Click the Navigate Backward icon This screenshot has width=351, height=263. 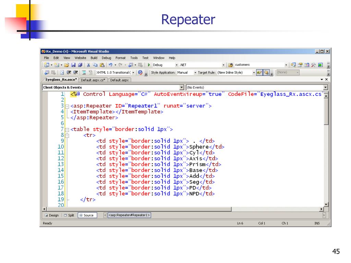(131, 65)
